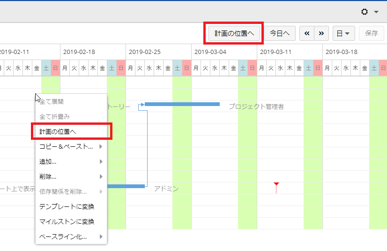Choose マイルストンに変換 menu entry
387x251 pixels.
tap(71, 221)
